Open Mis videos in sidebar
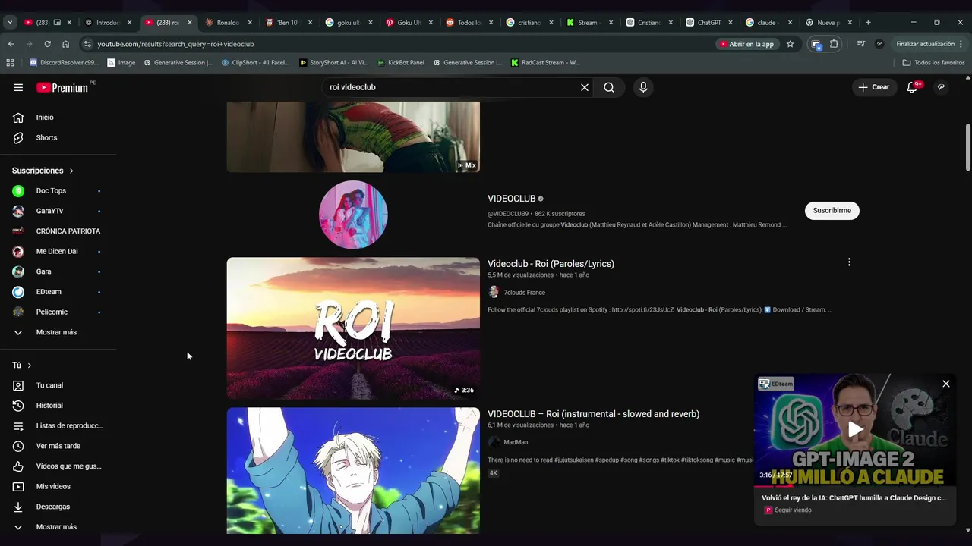972x546 pixels. [x=58, y=486]
